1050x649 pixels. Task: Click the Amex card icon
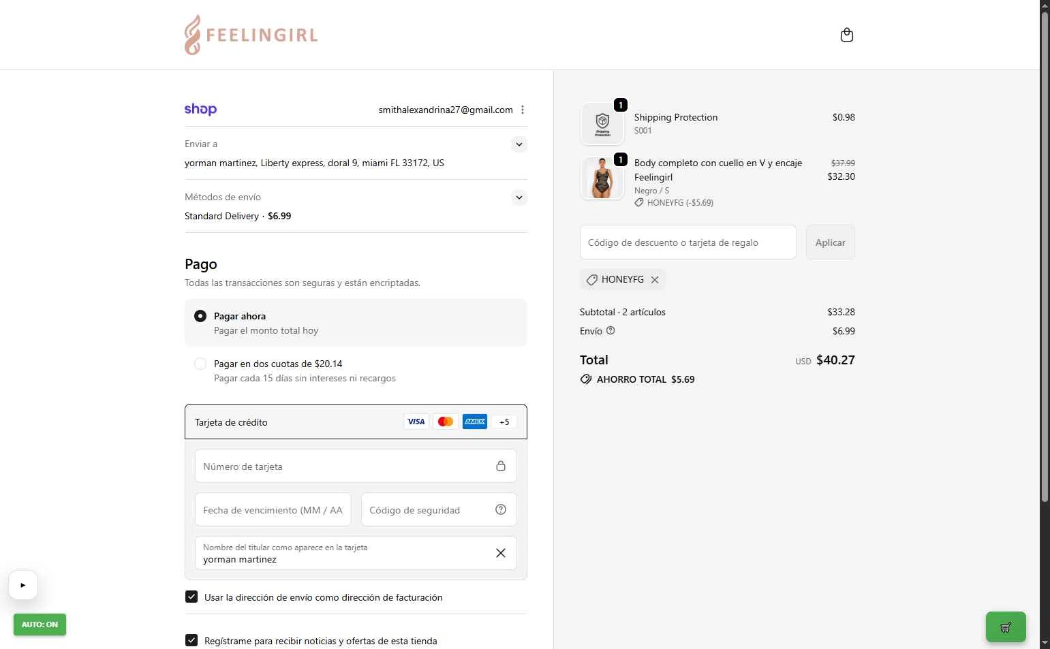pos(475,422)
